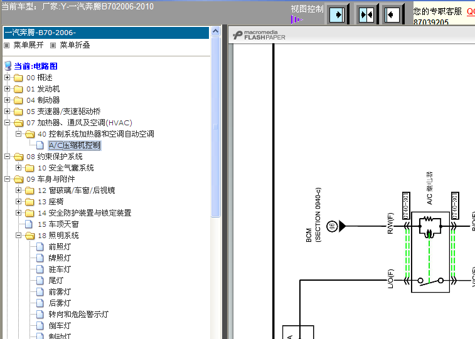Image resolution: width=475 pixels, height=339 pixels.
Task: Open the 前照灯 document icon
Action: pyautogui.click(x=40, y=247)
